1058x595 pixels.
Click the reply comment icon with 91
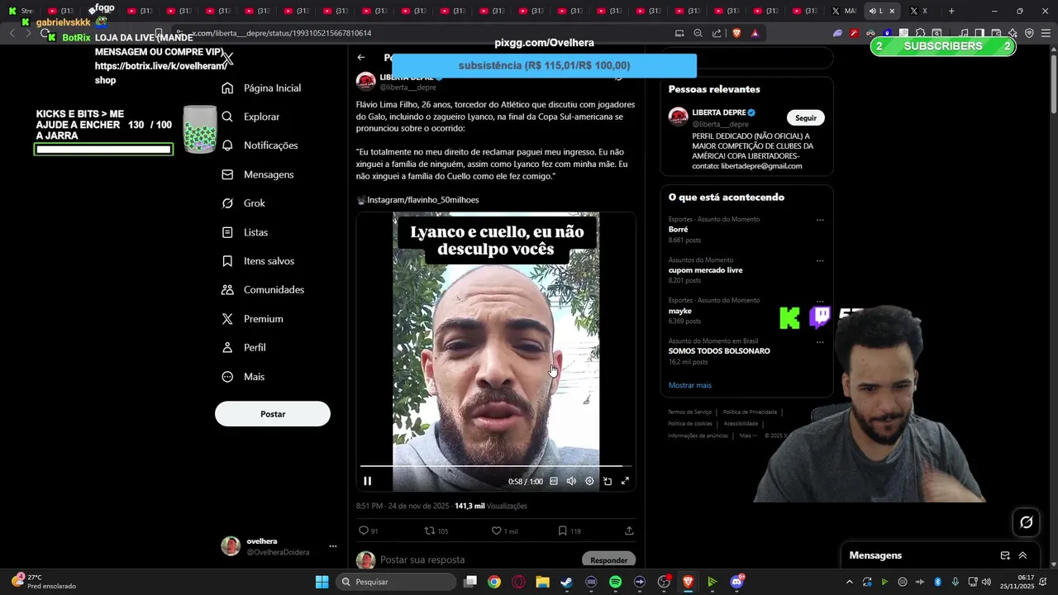[x=364, y=531]
